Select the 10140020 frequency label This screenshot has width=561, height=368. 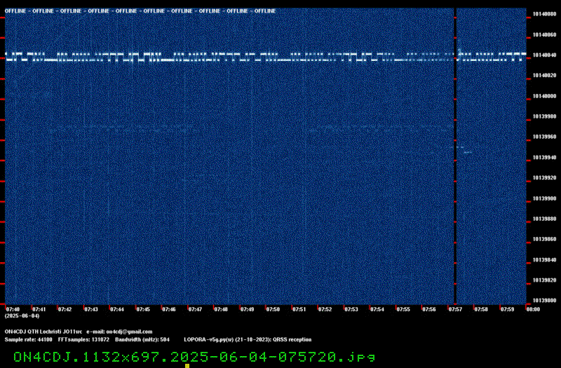point(545,76)
